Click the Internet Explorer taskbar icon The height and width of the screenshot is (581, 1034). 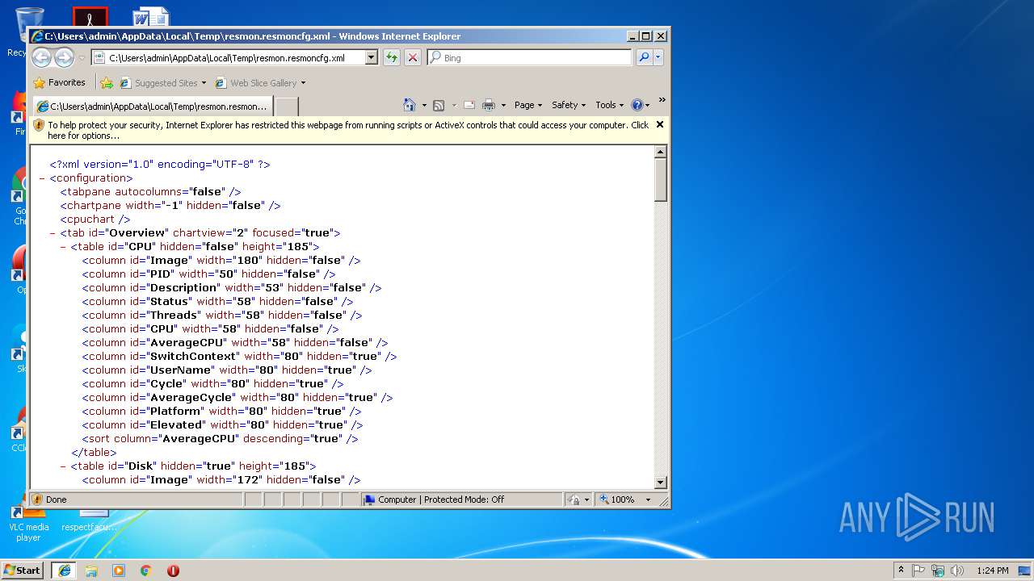pos(64,570)
